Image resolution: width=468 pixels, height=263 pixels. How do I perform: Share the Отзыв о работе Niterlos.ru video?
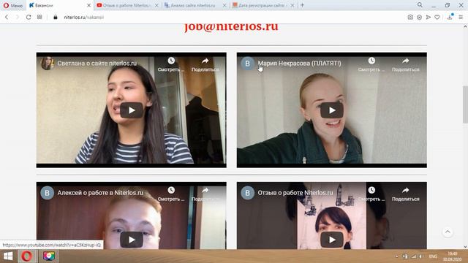(x=406, y=194)
